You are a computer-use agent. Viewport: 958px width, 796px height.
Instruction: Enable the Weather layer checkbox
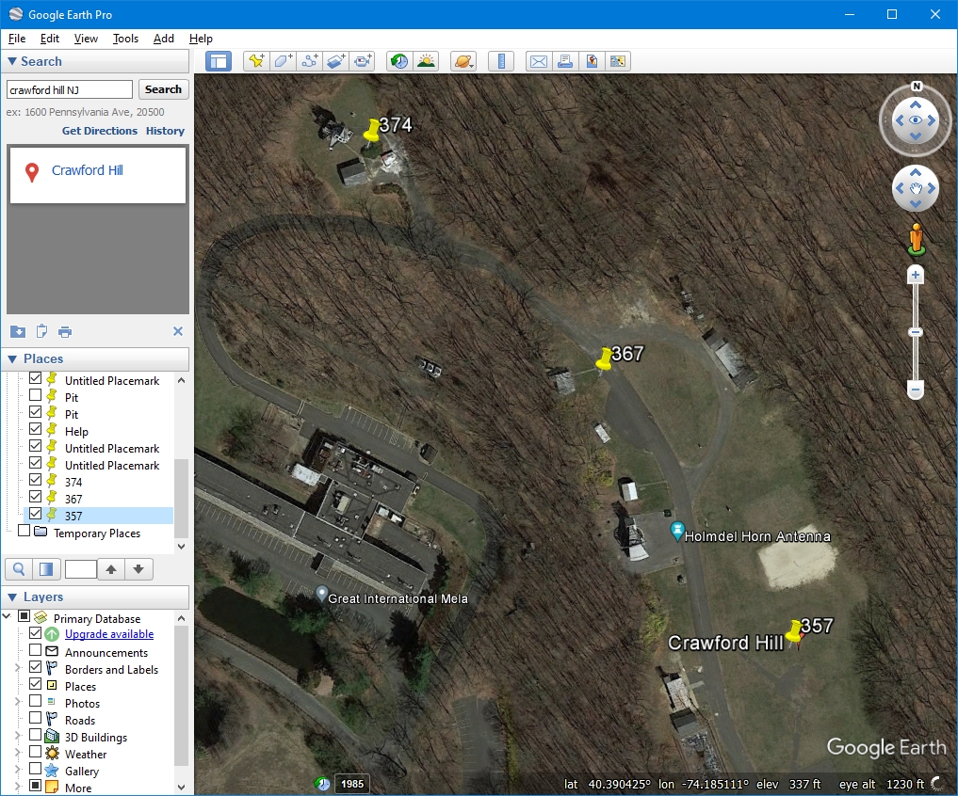point(36,752)
